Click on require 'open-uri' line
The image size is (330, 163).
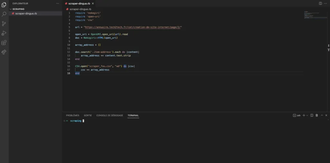(88, 16)
